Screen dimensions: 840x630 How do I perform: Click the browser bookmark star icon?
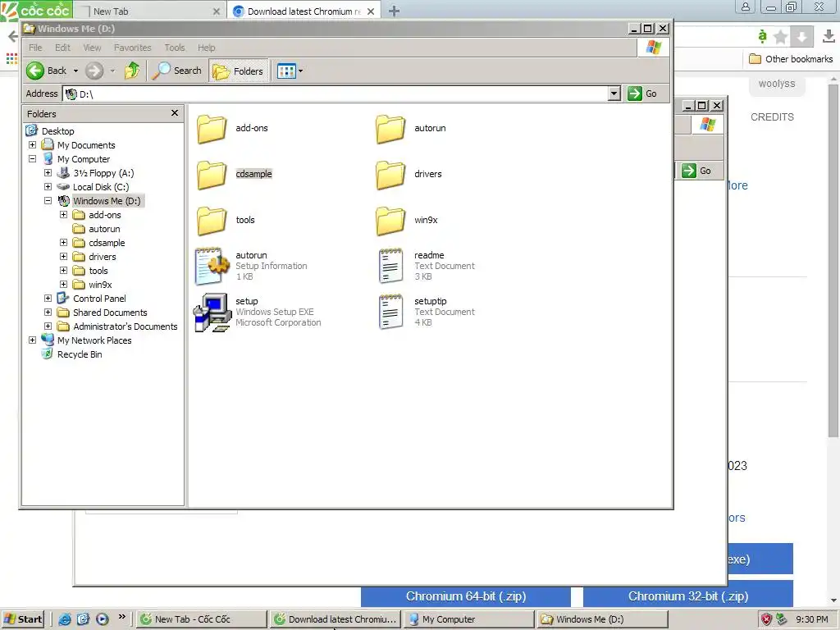[x=781, y=36]
